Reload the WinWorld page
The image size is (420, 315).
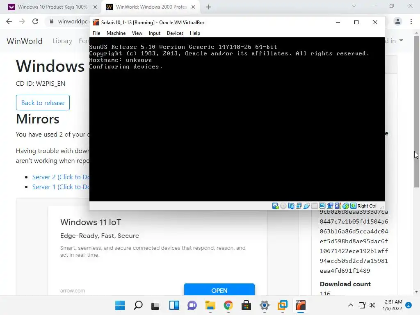pos(35,21)
